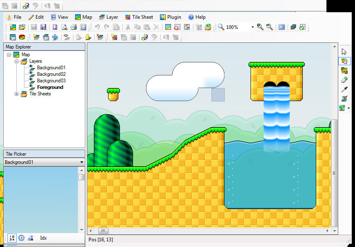The height and width of the screenshot is (247, 355).
Task: Open the Background01 tile sheet dropdown
Action: pos(82,162)
